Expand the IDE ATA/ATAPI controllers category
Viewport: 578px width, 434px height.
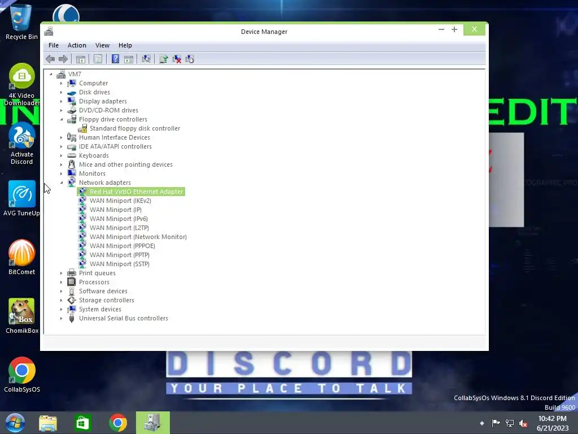click(x=61, y=146)
